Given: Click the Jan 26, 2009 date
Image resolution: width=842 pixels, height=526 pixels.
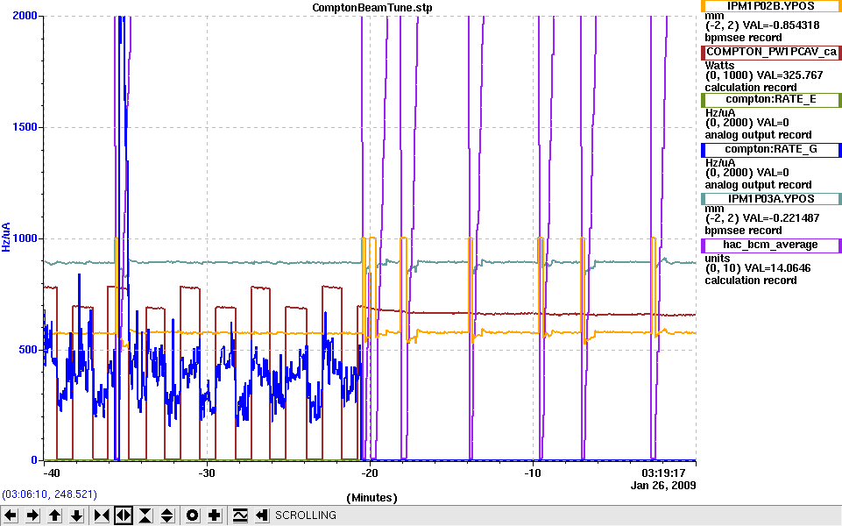Looking at the screenshot, I should pyautogui.click(x=663, y=486).
